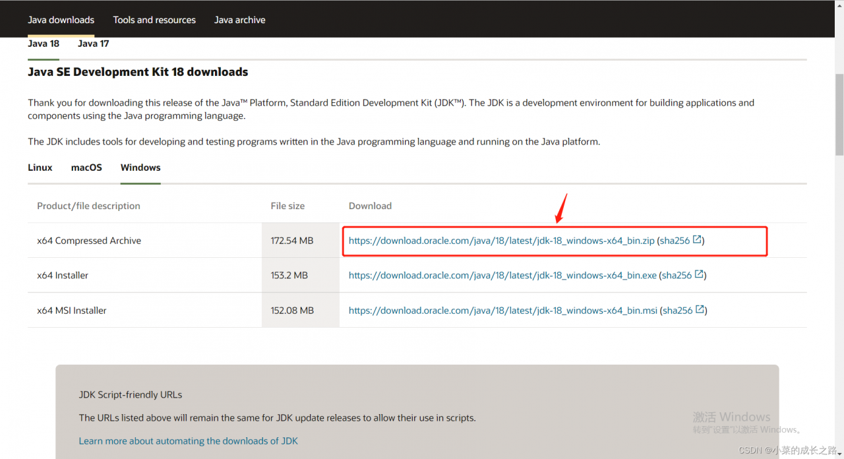Show macOS downloads tab
Viewport: 844px width, 459px height.
[86, 168]
